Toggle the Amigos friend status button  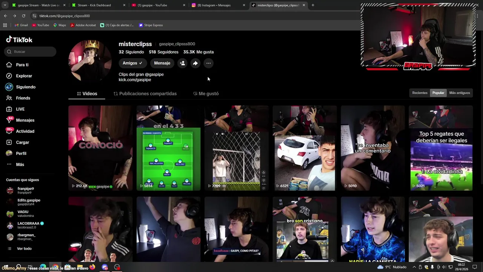tap(132, 63)
